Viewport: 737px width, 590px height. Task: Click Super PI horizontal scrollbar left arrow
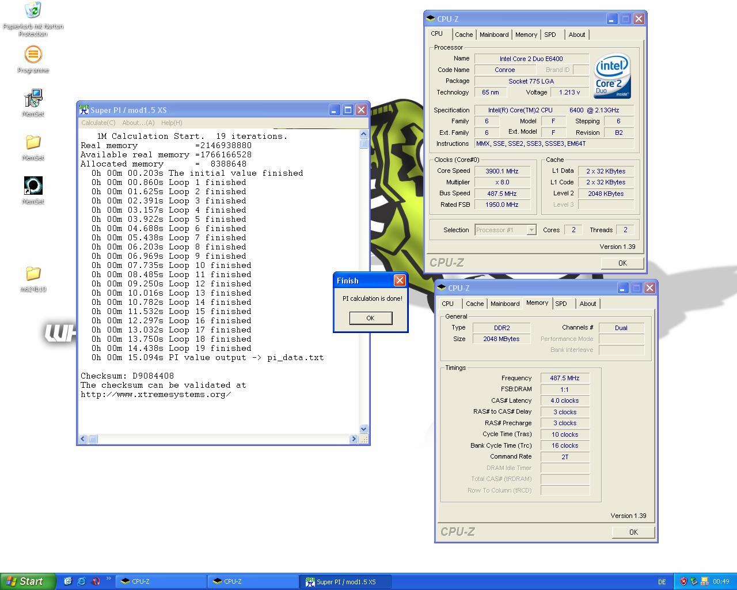pos(83,439)
